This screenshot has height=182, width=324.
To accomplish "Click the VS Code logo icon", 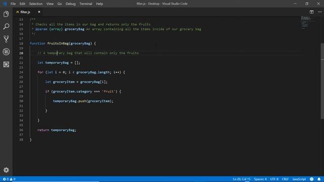I will pyautogui.click(x=5, y=4).
